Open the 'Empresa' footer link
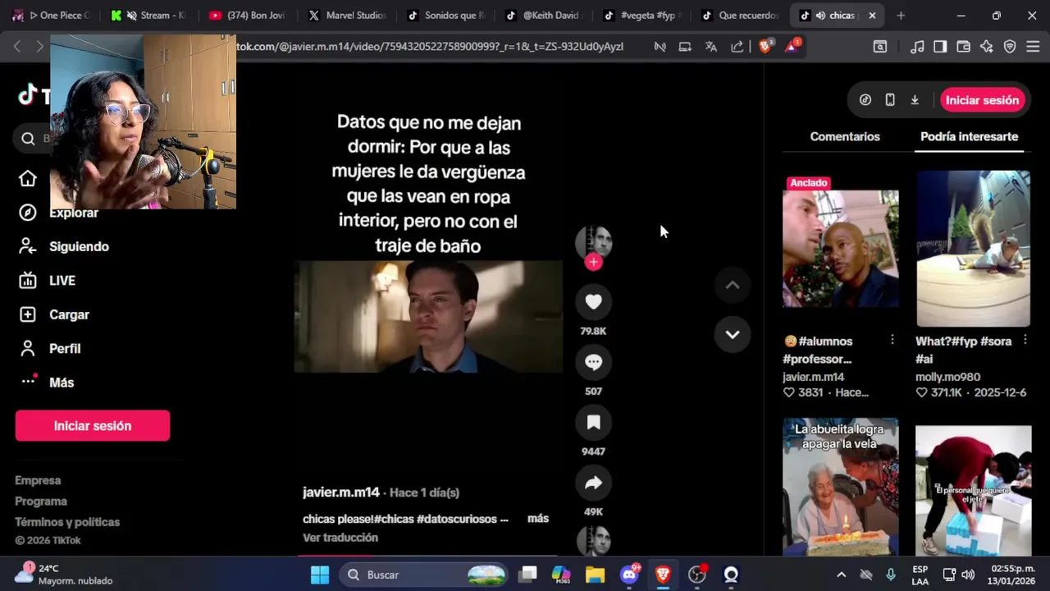The image size is (1050, 591). click(x=38, y=480)
